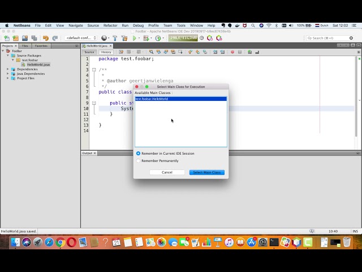This screenshot has width=362, height=272.
Task: Select the HelloWorld.java editor tab
Action: click(x=97, y=46)
